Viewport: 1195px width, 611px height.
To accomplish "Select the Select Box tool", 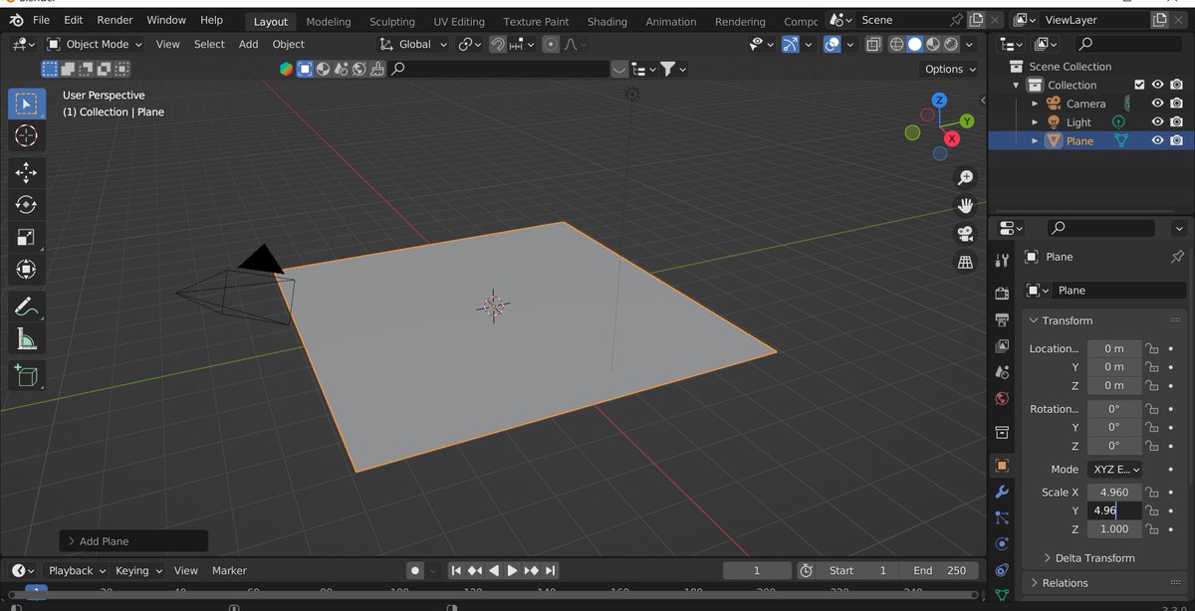I will point(27,103).
